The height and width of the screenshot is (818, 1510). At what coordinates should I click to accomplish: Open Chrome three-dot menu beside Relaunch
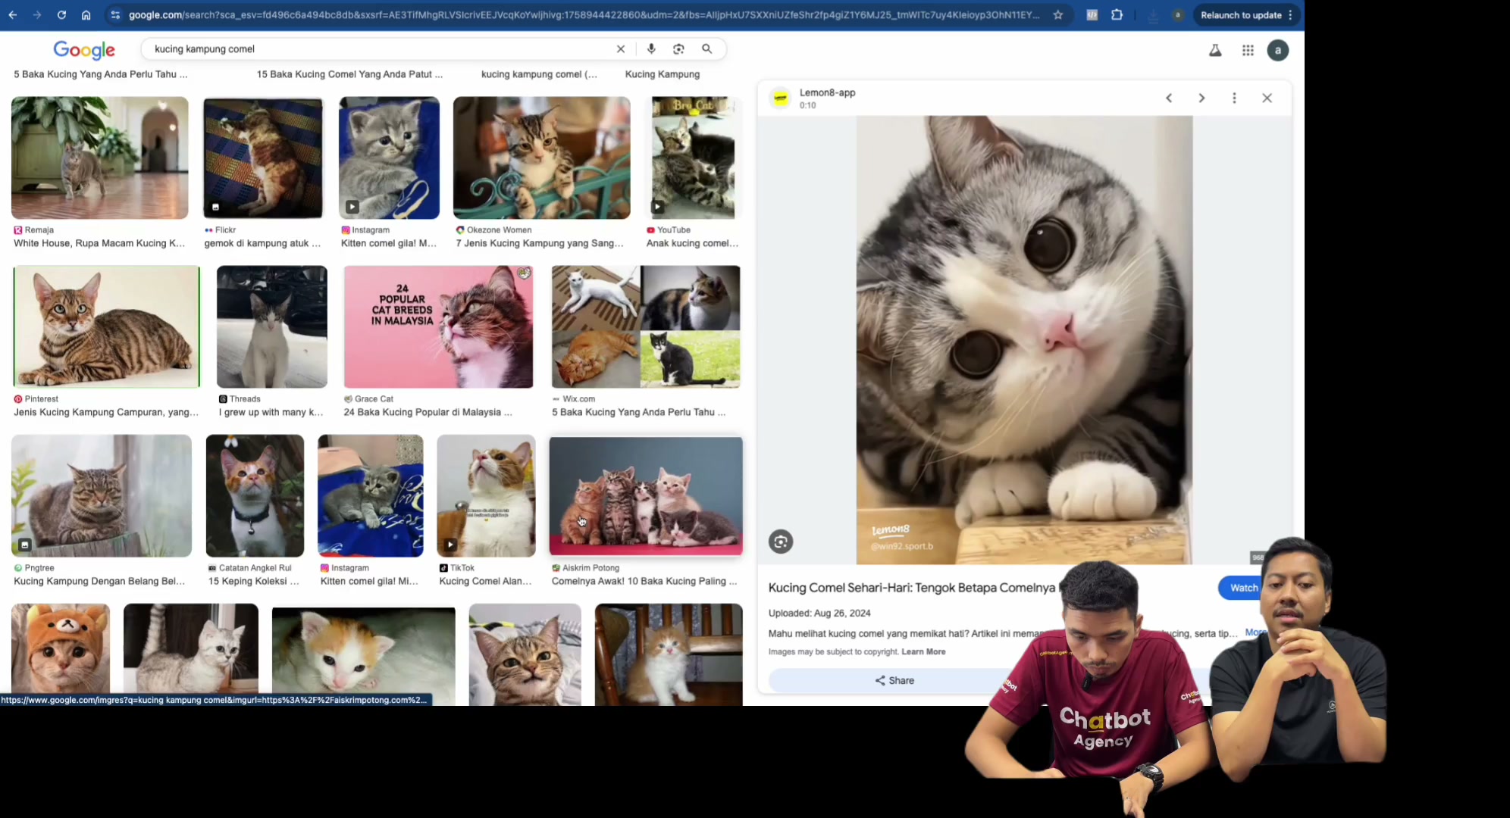[x=1290, y=15]
